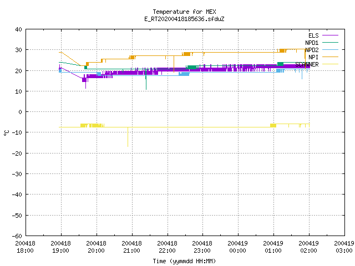
Task: Click the chart title 'Temperature for MEX'
Action: pyautogui.click(x=184, y=12)
